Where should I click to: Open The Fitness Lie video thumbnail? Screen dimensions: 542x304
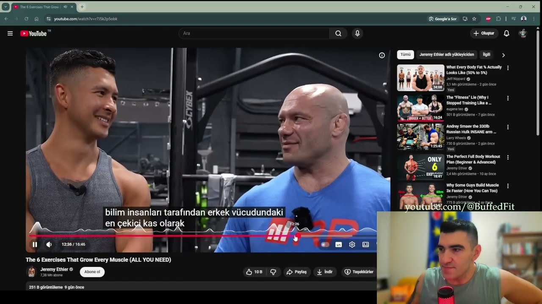420,108
